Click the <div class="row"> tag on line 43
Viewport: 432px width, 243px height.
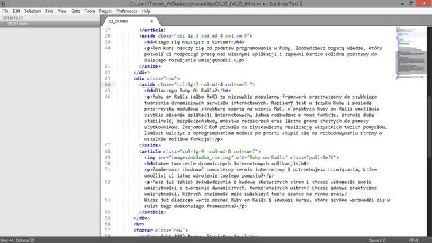click(157, 78)
